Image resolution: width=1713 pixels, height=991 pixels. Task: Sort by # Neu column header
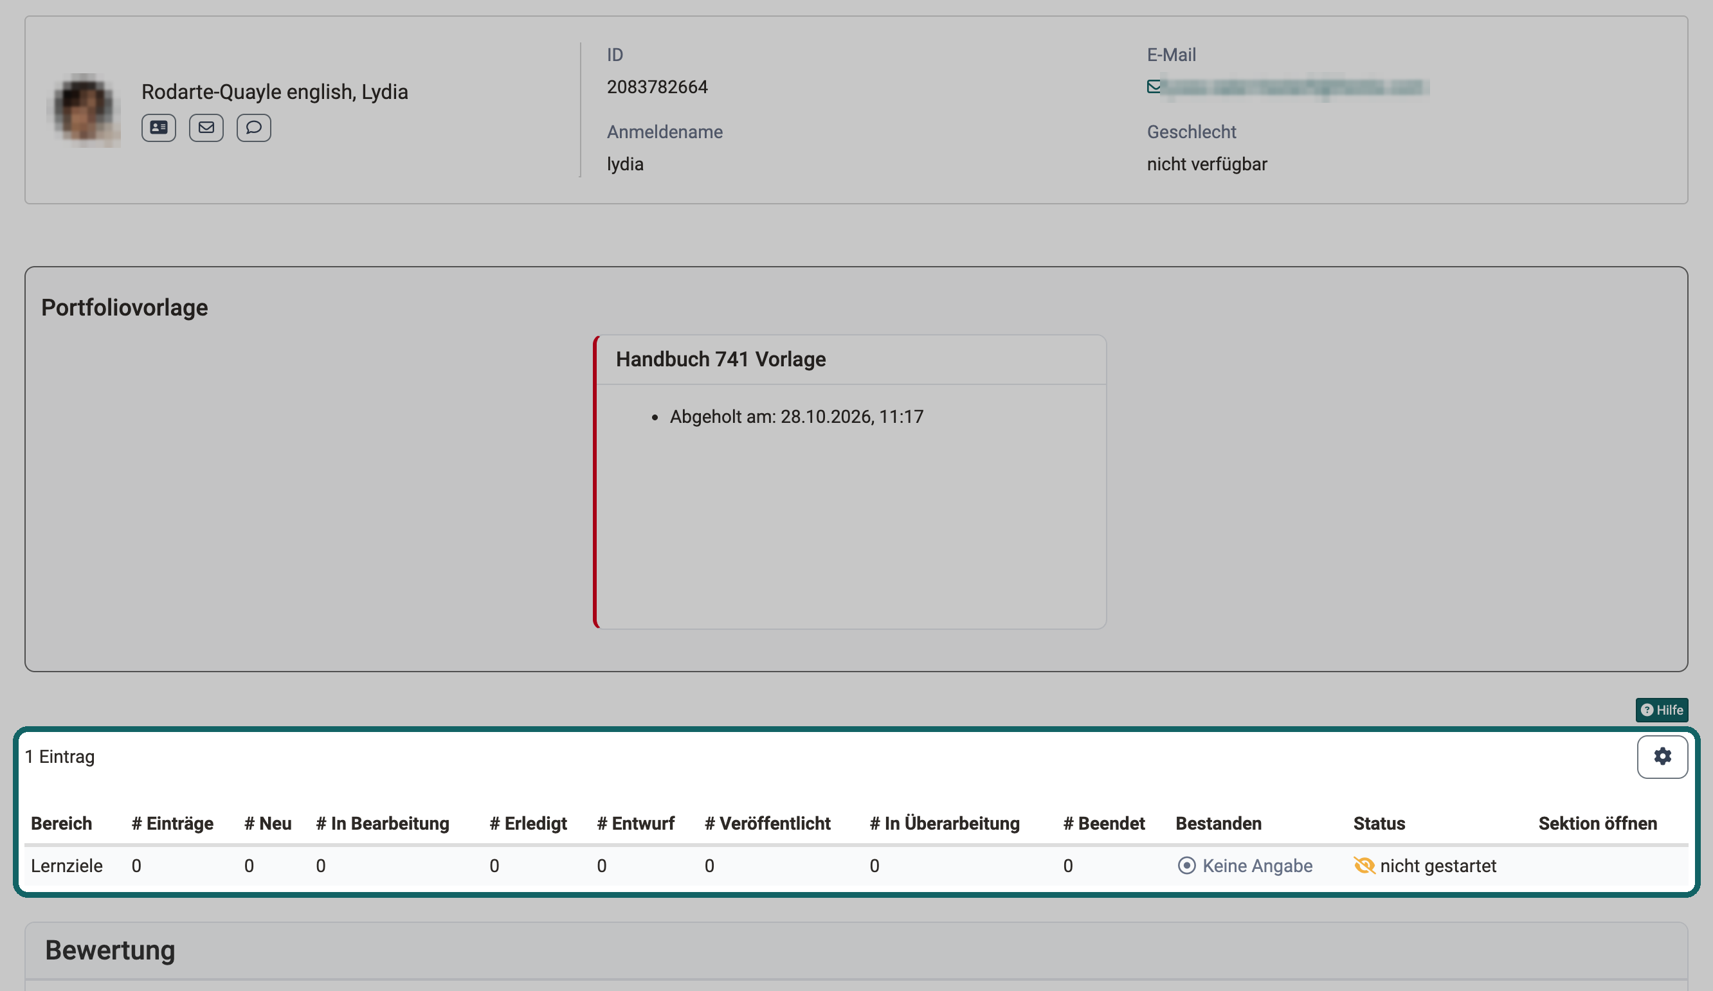click(268, 823)
